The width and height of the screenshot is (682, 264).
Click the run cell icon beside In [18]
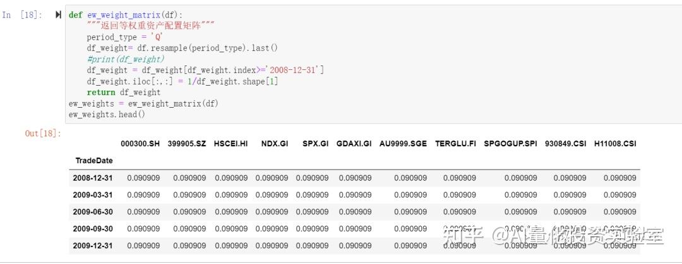(59, 14)
